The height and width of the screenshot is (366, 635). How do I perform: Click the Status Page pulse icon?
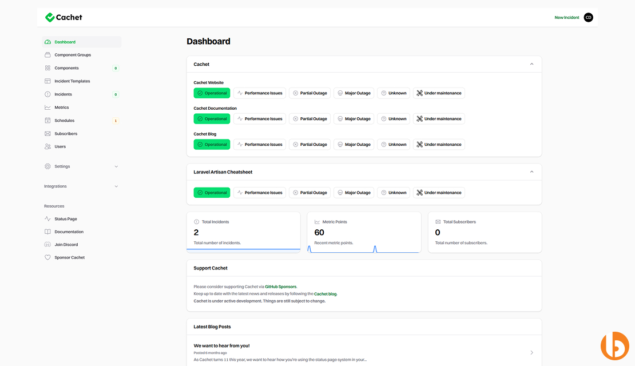click(x=47, y=218)
